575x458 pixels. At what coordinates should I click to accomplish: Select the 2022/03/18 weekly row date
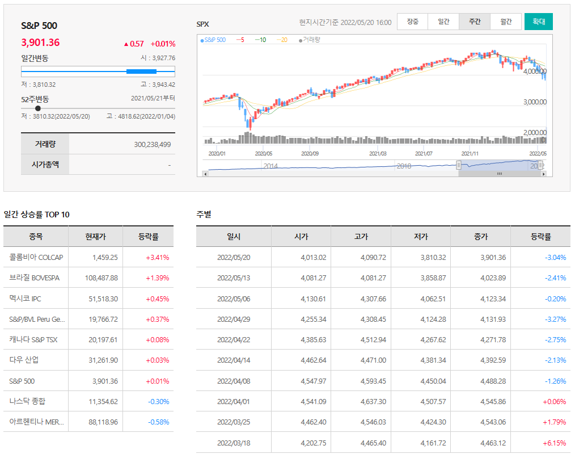click(234, 443)
